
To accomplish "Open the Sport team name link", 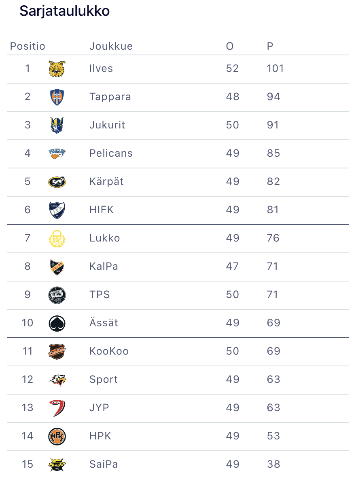I will (104, 380).
